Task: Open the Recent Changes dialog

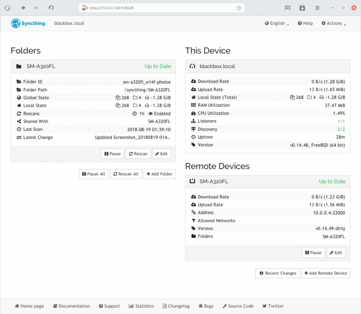Action: click(278, 273)
